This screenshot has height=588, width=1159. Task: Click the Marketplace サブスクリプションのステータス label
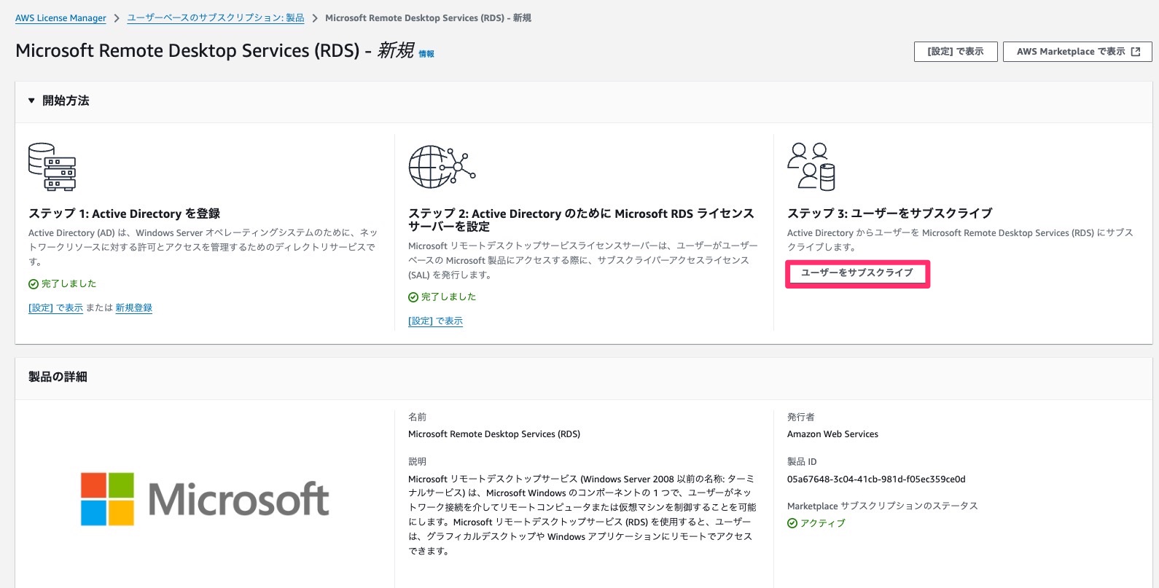point(882,506)
